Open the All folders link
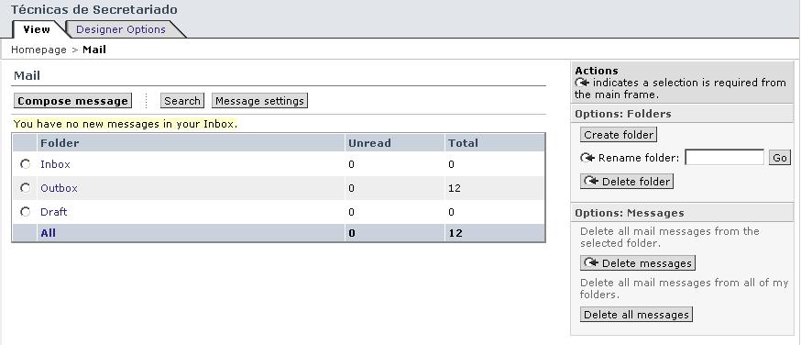 (x=48, y=233)
